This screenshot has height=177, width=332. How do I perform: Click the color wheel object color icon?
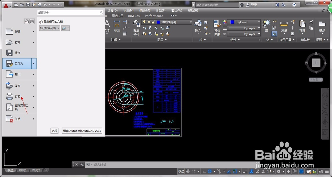[x=225, y=22]
